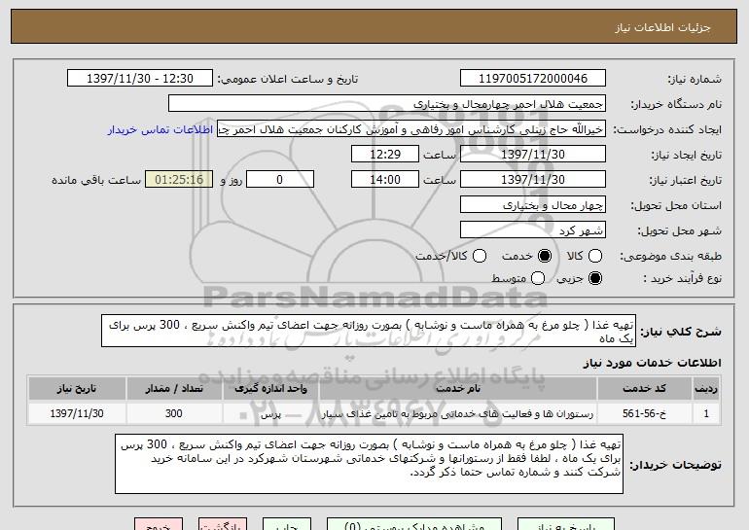Click the quantity cell 300
The height and width of the screenshot is (530, 749).
(x=174, y=413)
